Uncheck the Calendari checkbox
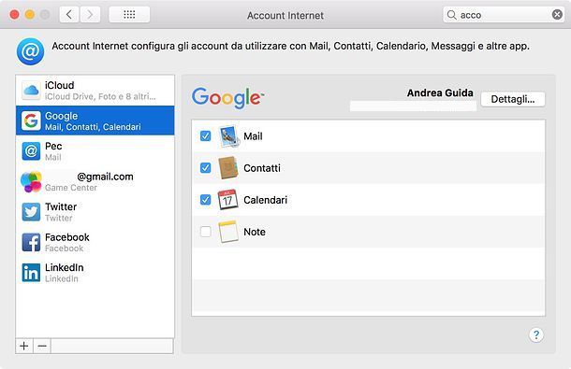The width and height of the screenshot is (571, 369). pos(205,200)
